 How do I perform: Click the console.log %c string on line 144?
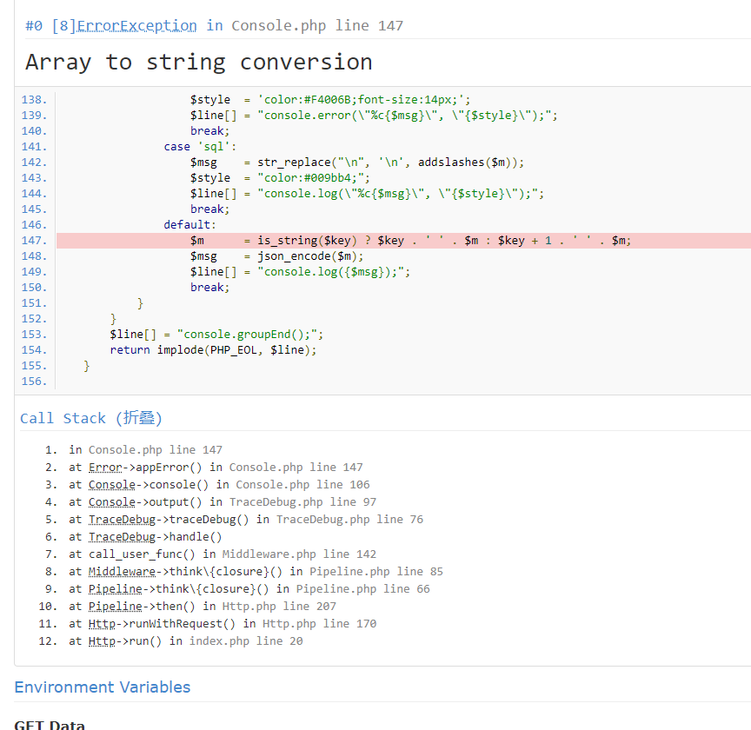coord(401,194)
